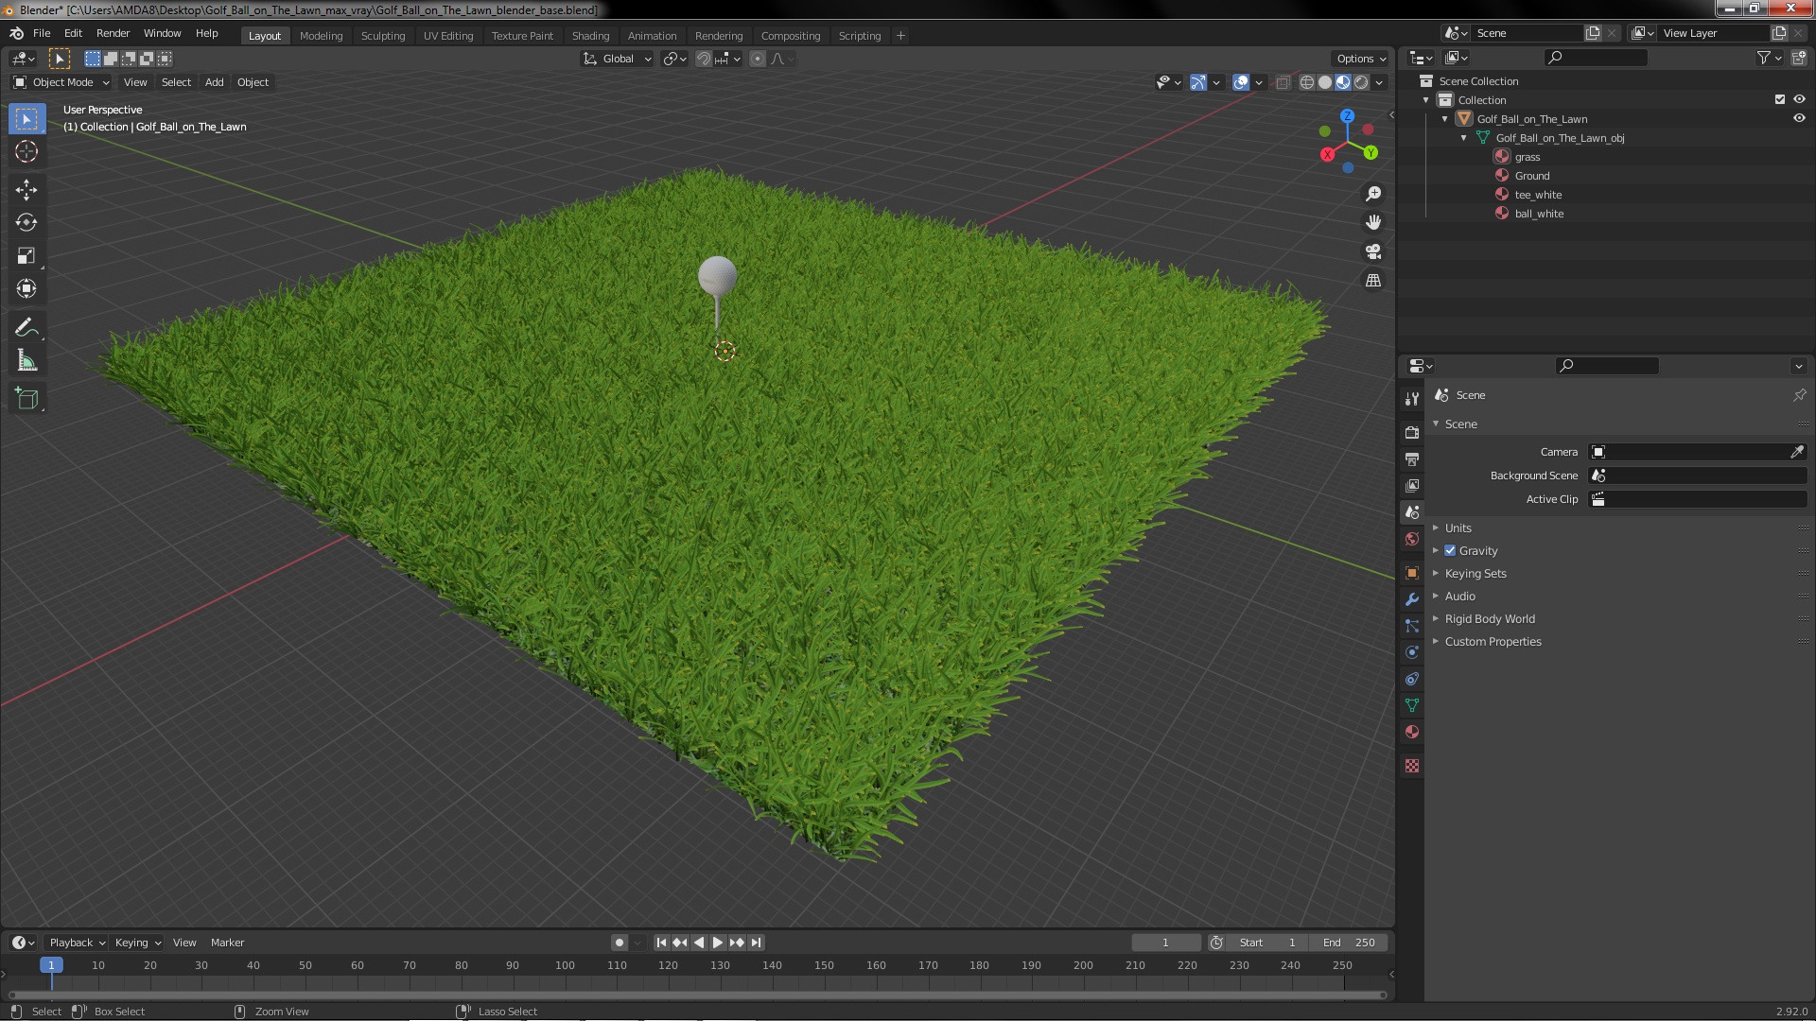Viewport: 1816px width, 1021px height.
Task: Open the Render menu
Action: tap(113, 33)
